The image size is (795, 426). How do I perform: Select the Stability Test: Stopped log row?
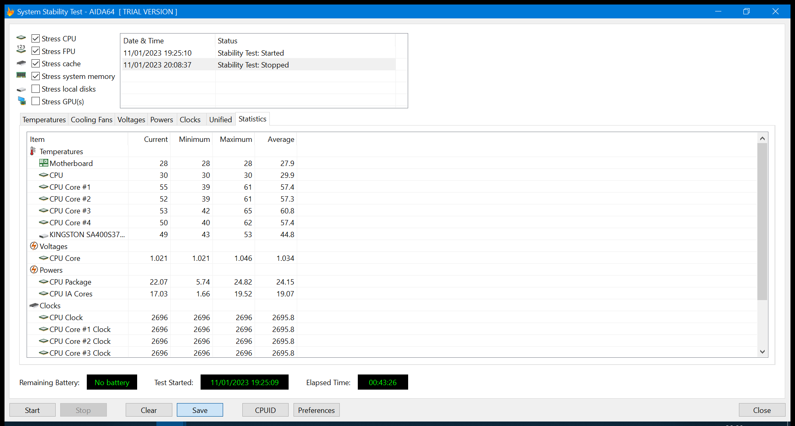coord(258,65)
